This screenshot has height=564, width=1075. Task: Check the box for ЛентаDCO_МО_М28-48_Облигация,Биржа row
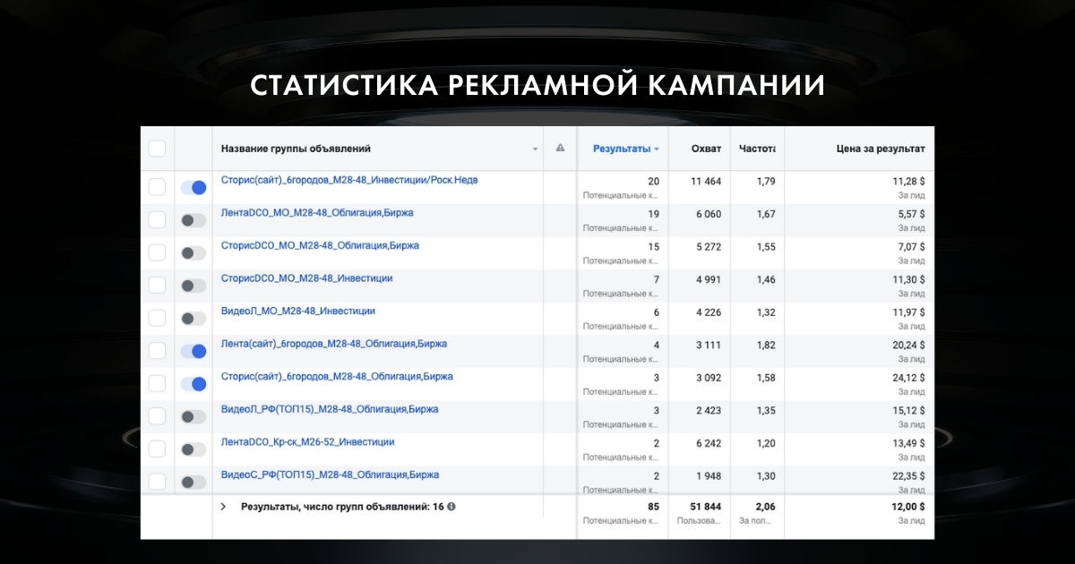157,220
